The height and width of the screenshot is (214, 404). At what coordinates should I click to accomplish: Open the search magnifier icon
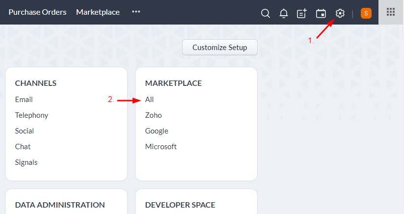click(266, 13)
